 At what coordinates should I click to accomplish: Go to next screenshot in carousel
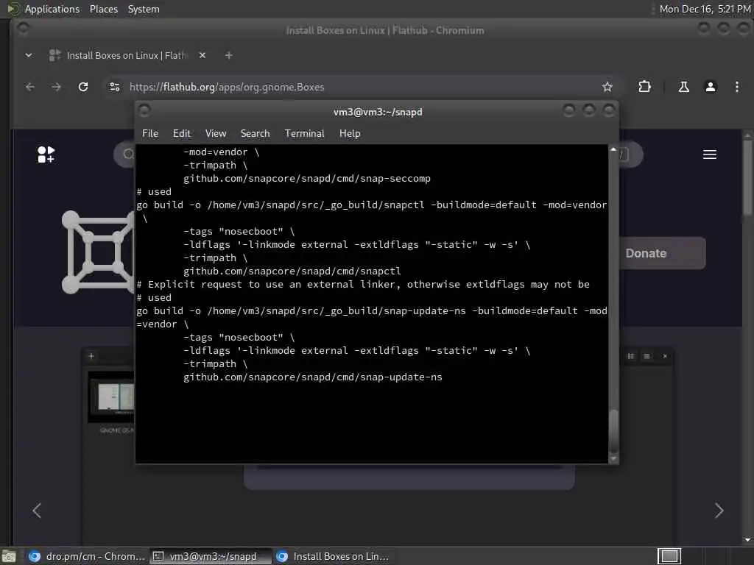719,511
